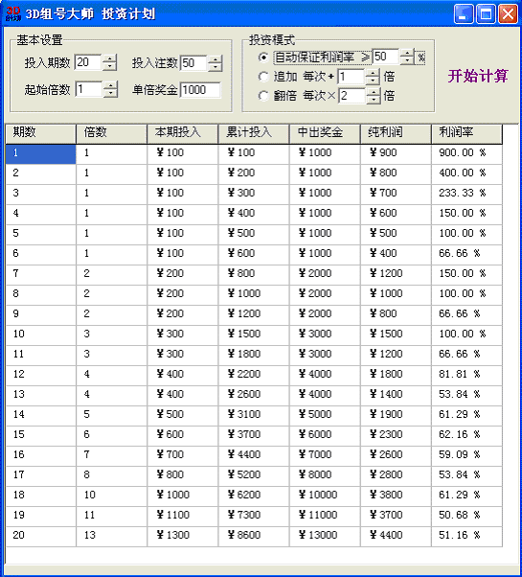The width and height of the screenshot is (522, 577).
Task: Select the 追加 investment mode radio button
Action: pyautogui.click(x=263, y=77)
